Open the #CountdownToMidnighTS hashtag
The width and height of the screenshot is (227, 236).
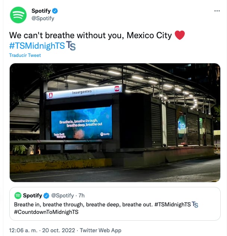[x=46, y=212]
